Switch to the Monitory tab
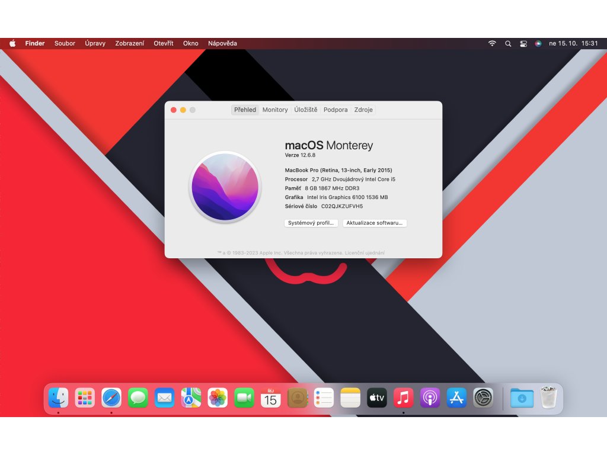 pyautogui.click(x=275, y=110)
